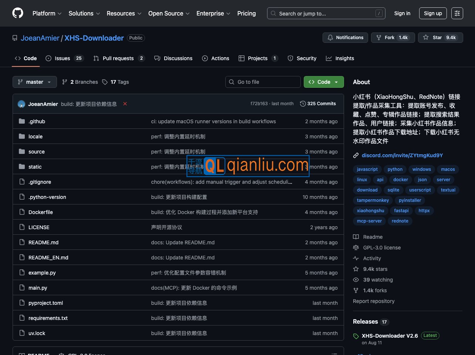
Task: Click the GitHub octocat logo
Action: (17, 13)
